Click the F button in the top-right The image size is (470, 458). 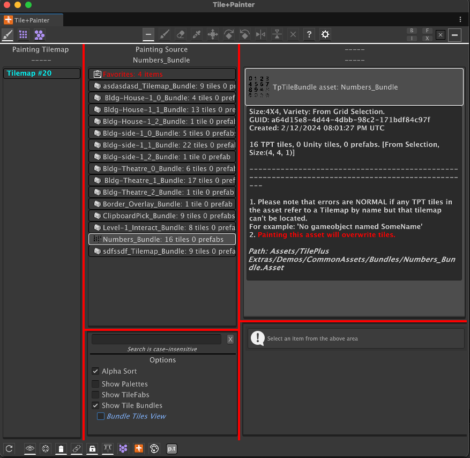(427, 31)
